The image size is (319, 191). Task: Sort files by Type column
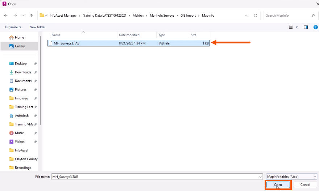click(162, 35)
